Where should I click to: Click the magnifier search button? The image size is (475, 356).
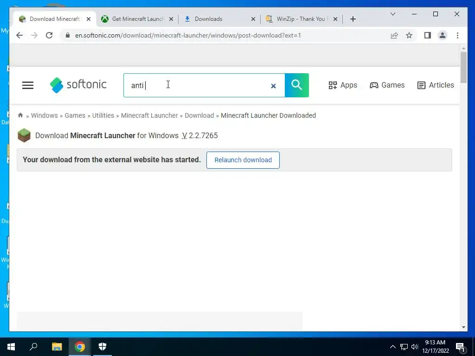point(296,85)
